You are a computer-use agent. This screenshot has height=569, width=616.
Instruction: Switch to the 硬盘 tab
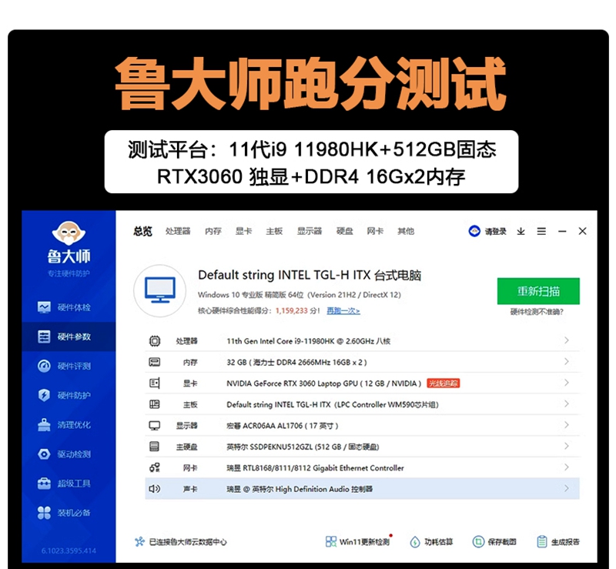[345, 231]
